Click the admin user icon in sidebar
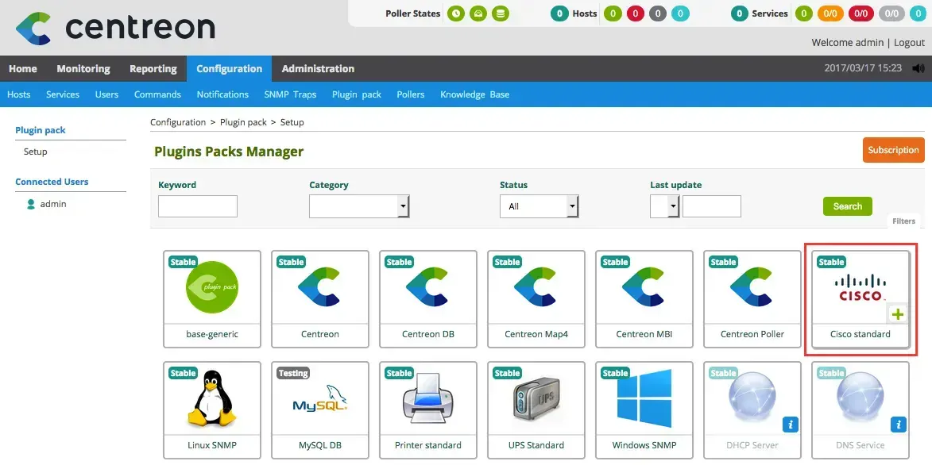 tap(31, 204)
